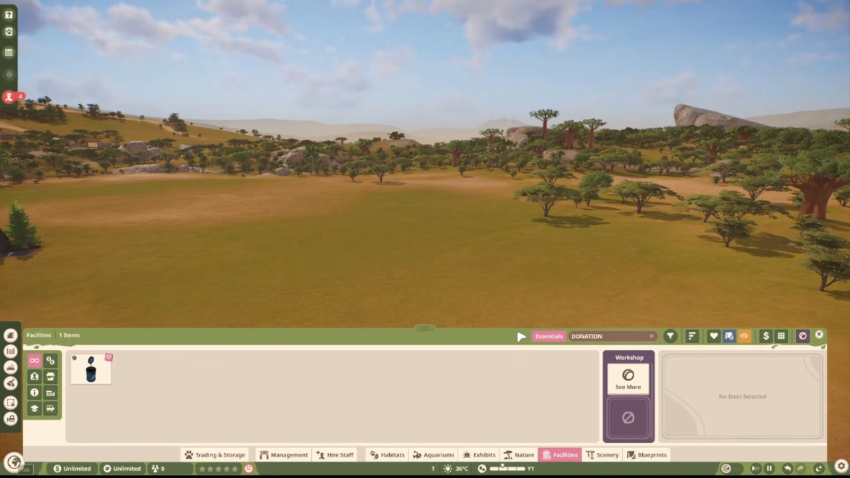850x478 pixels.
Task: Click the Workshop See More button
Action: coord(628,379)
